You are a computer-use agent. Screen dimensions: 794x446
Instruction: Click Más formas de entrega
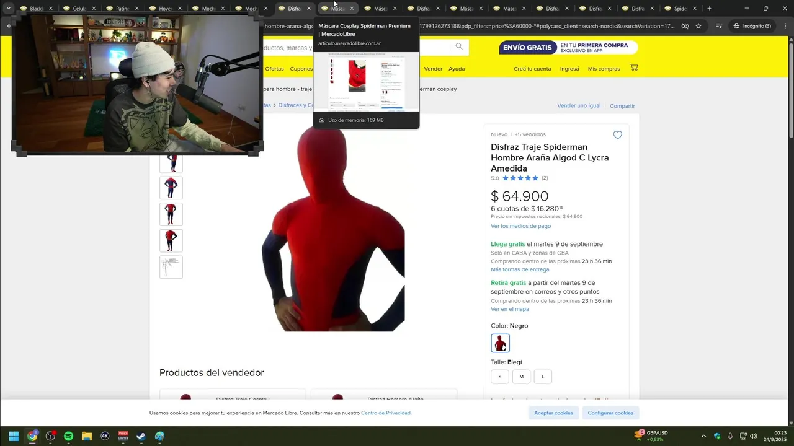(x=520, y=269)
